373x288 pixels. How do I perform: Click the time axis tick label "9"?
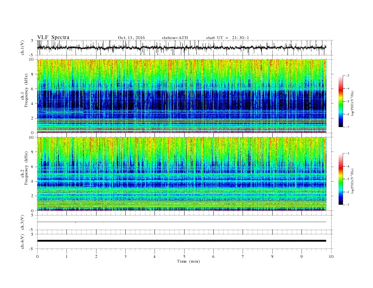301,256
